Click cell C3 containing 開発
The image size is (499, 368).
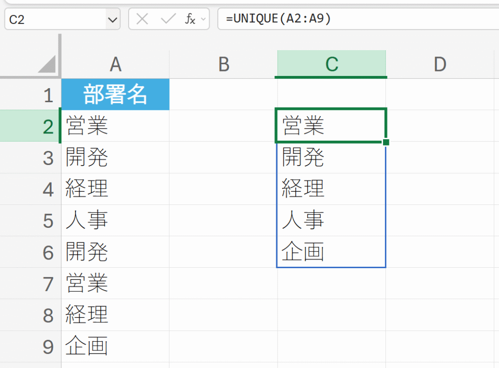331,158
